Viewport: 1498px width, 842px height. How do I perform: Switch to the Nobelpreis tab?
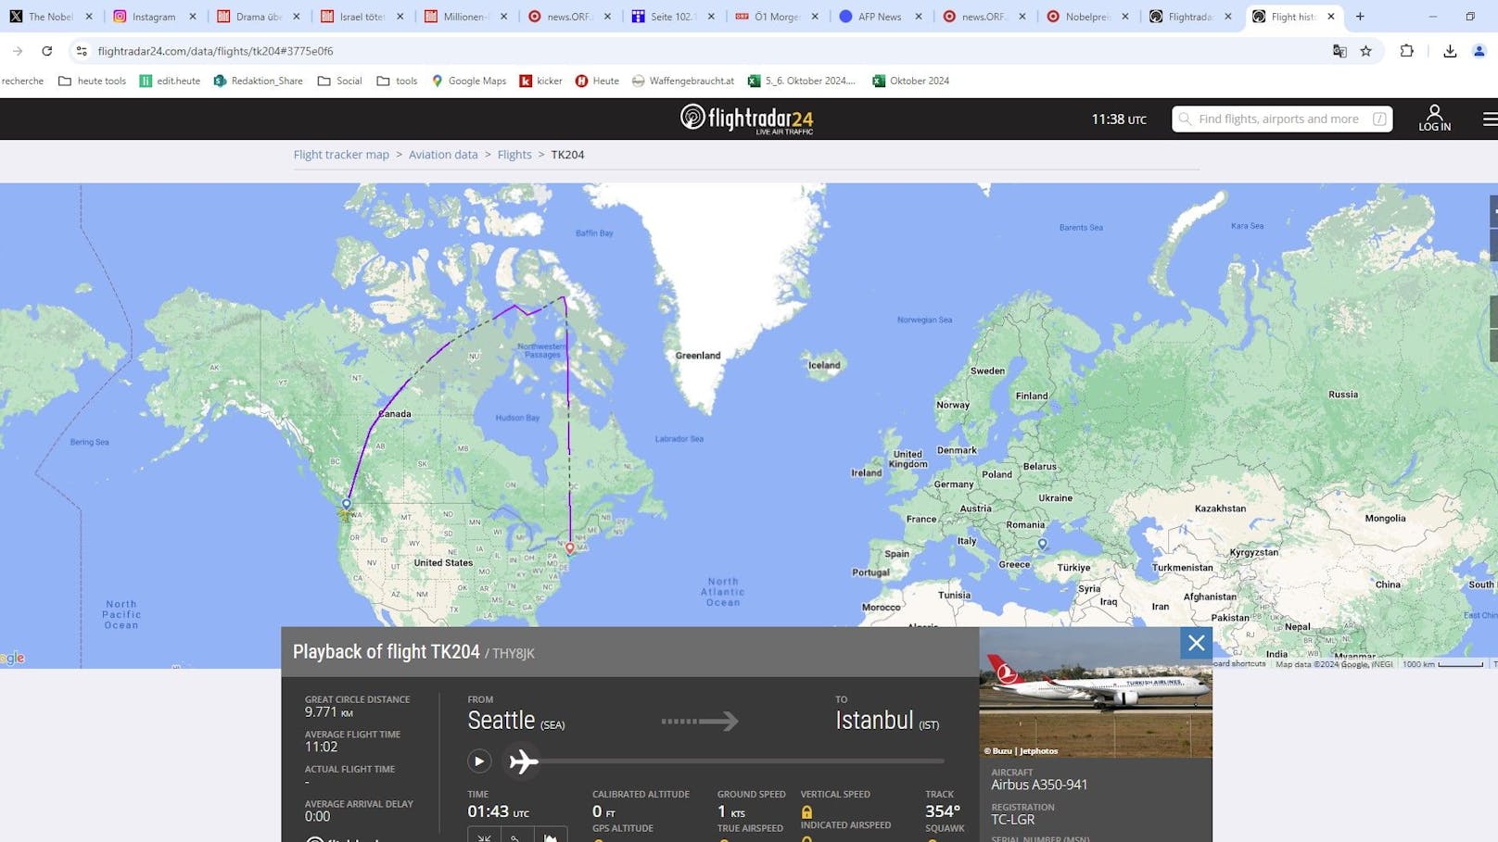1086,17
